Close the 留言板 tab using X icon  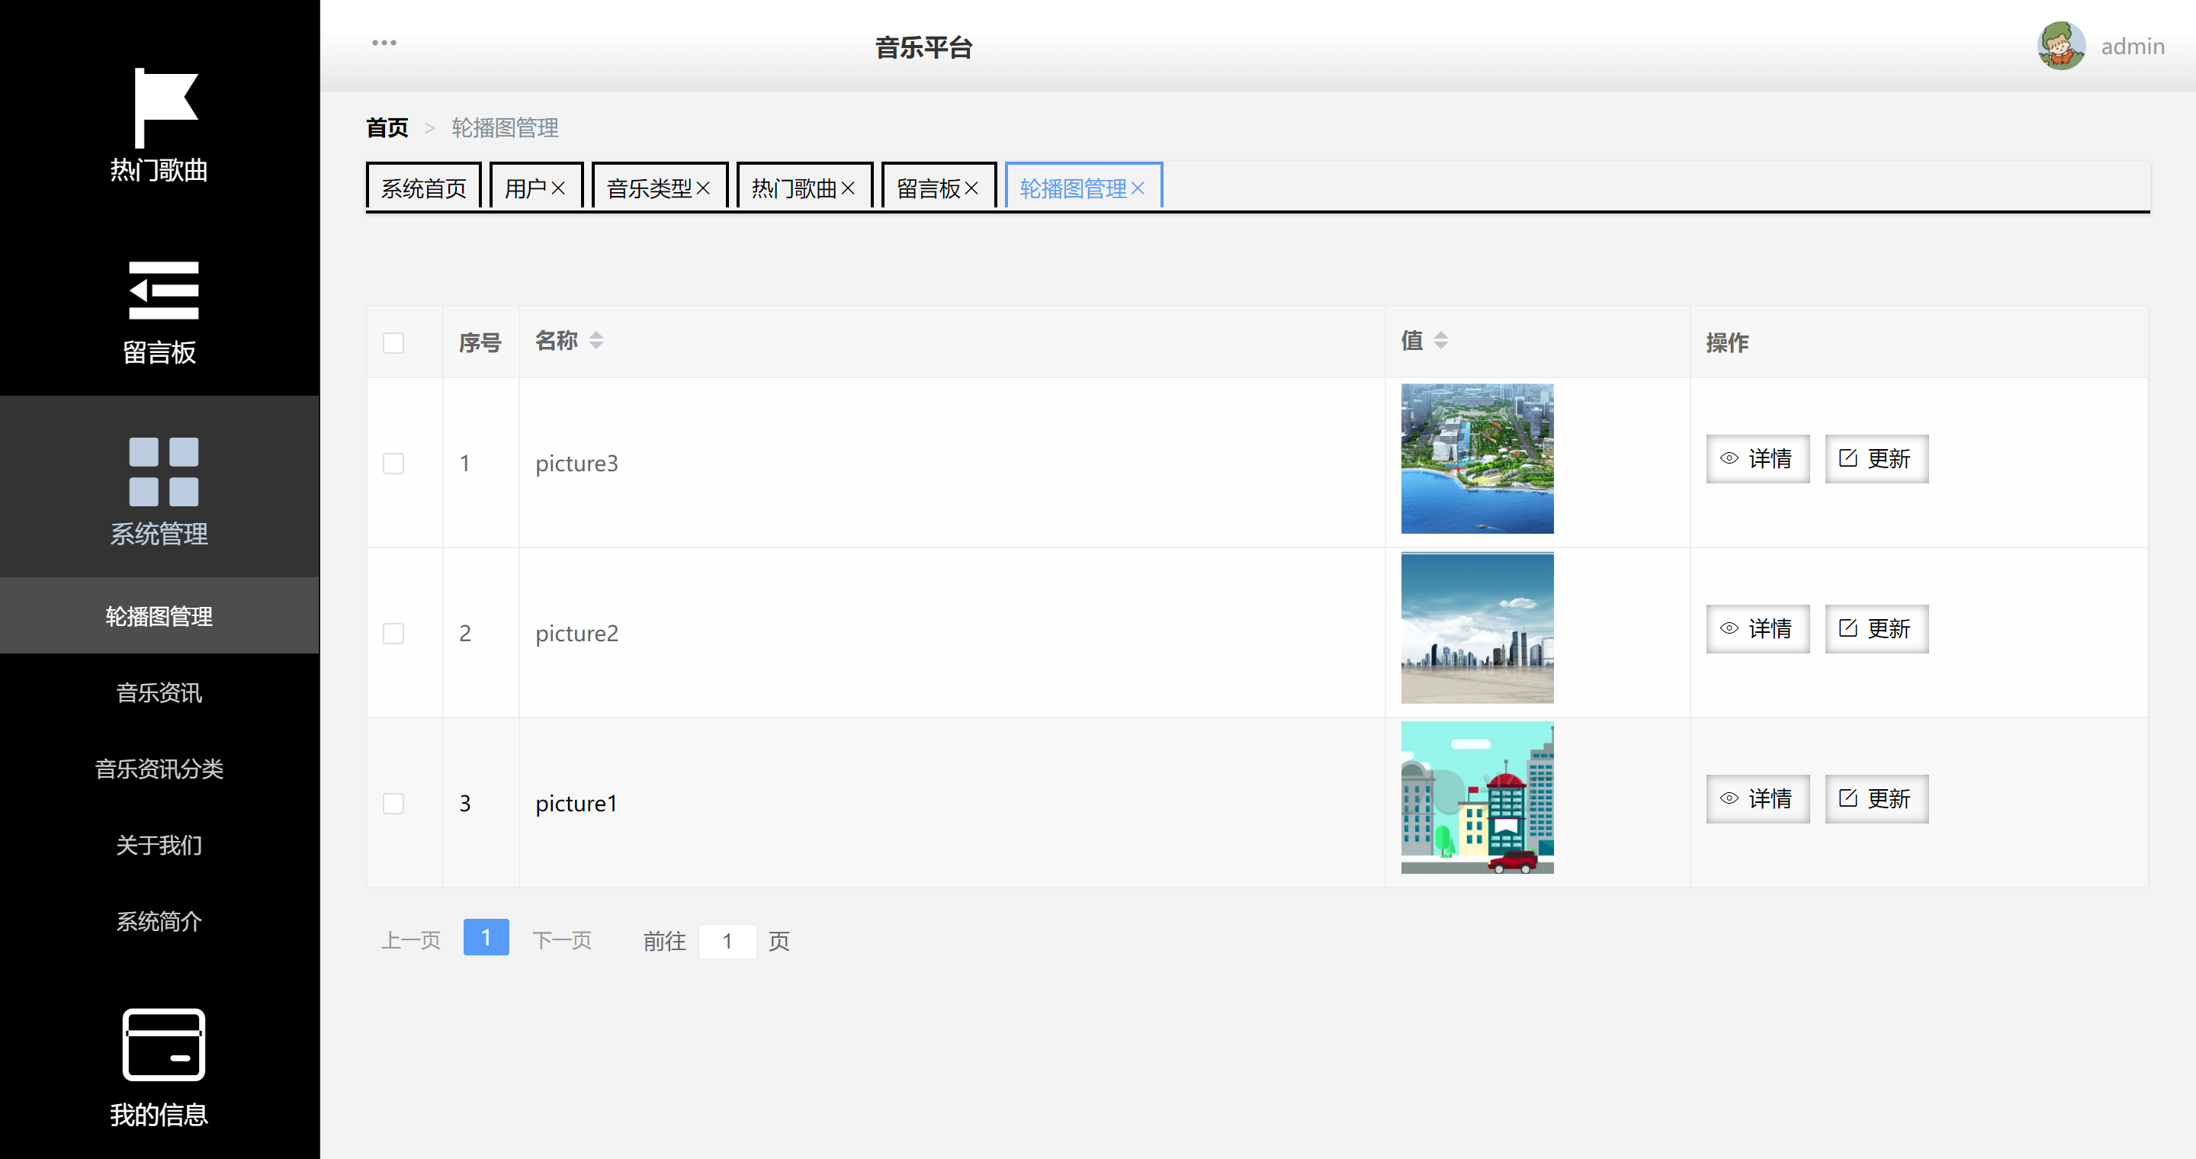pos(971,188)
